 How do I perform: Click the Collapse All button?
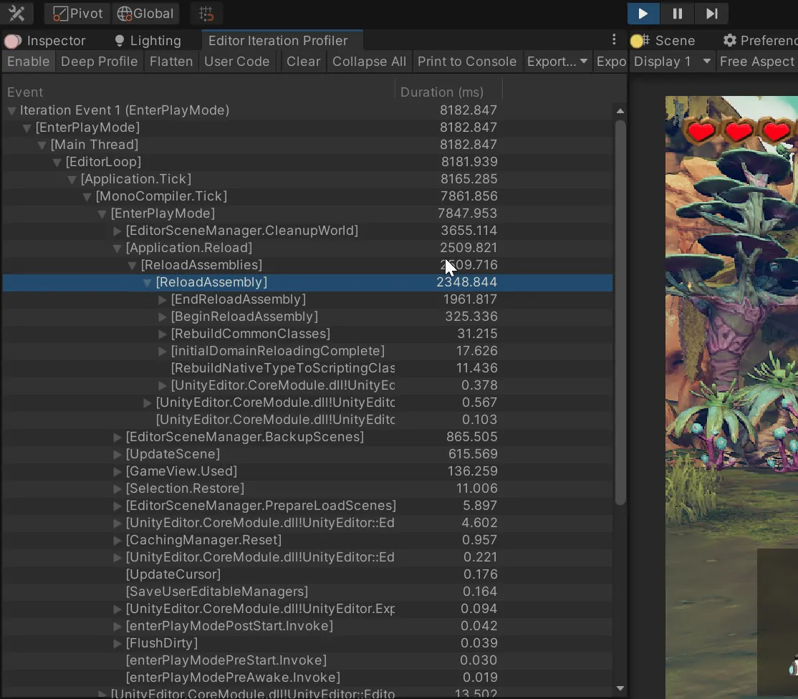pyautogui.click(x=369, y=62)
